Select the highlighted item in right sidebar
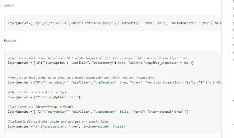Screen dimensions: 234x138 click(x=233, y=52)
